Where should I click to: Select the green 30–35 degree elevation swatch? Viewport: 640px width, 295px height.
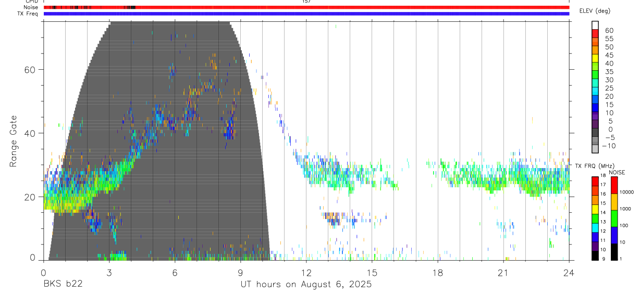tap(595, 75)
